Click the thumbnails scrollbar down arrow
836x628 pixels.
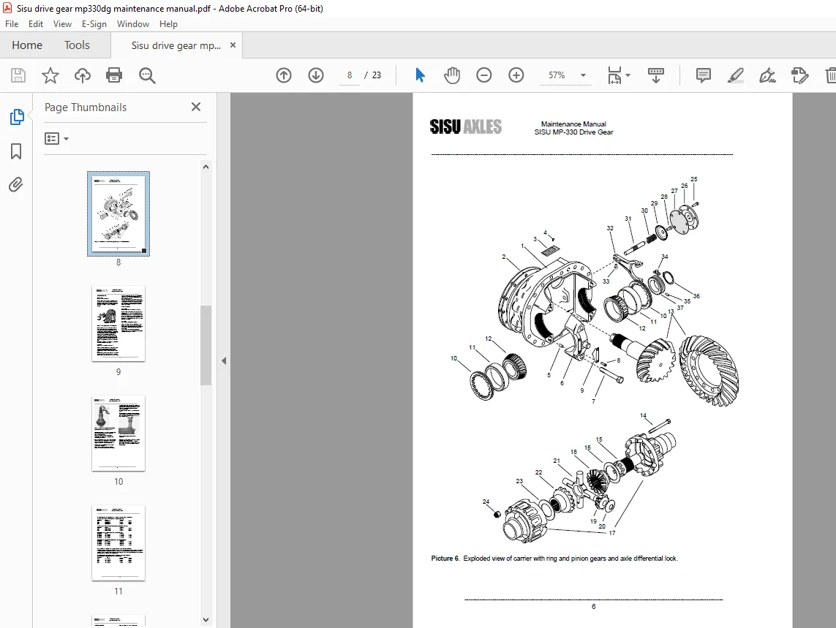tap(206, 620)
